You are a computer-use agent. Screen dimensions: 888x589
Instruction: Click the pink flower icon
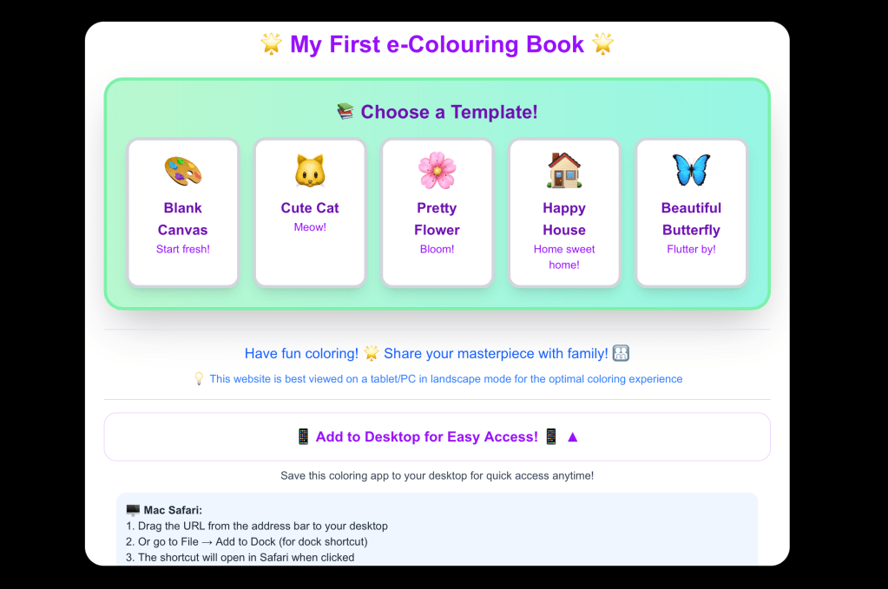click(x=437, y=170)
